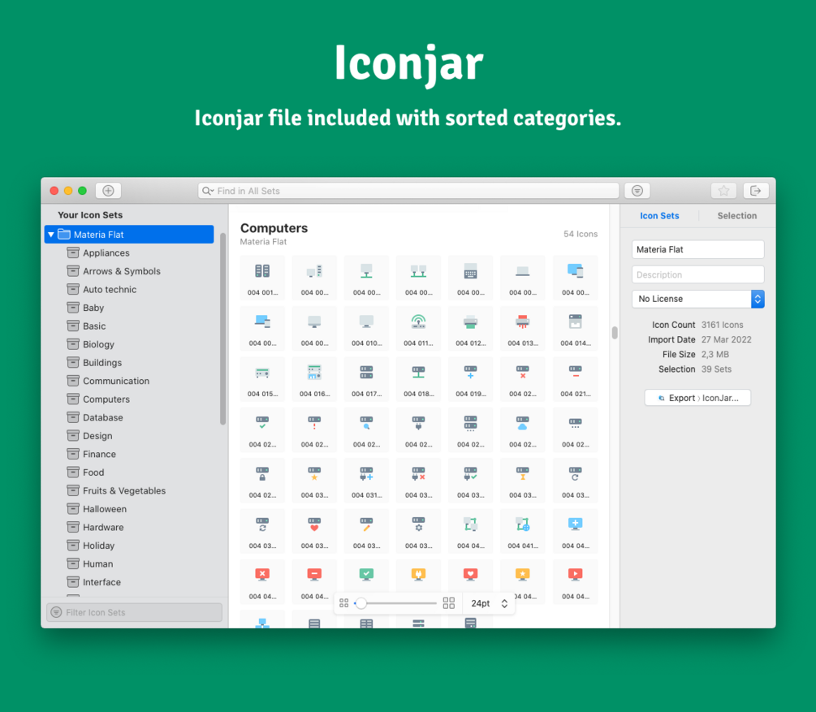Click the sidebar scrollbar
The height and width of the screenshot is (712, 816).
(222, 329)
